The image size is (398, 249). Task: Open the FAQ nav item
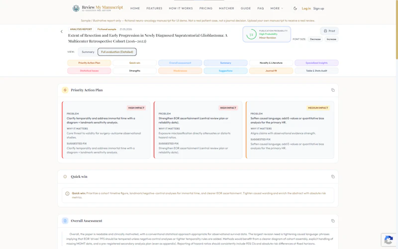(260, 8)
